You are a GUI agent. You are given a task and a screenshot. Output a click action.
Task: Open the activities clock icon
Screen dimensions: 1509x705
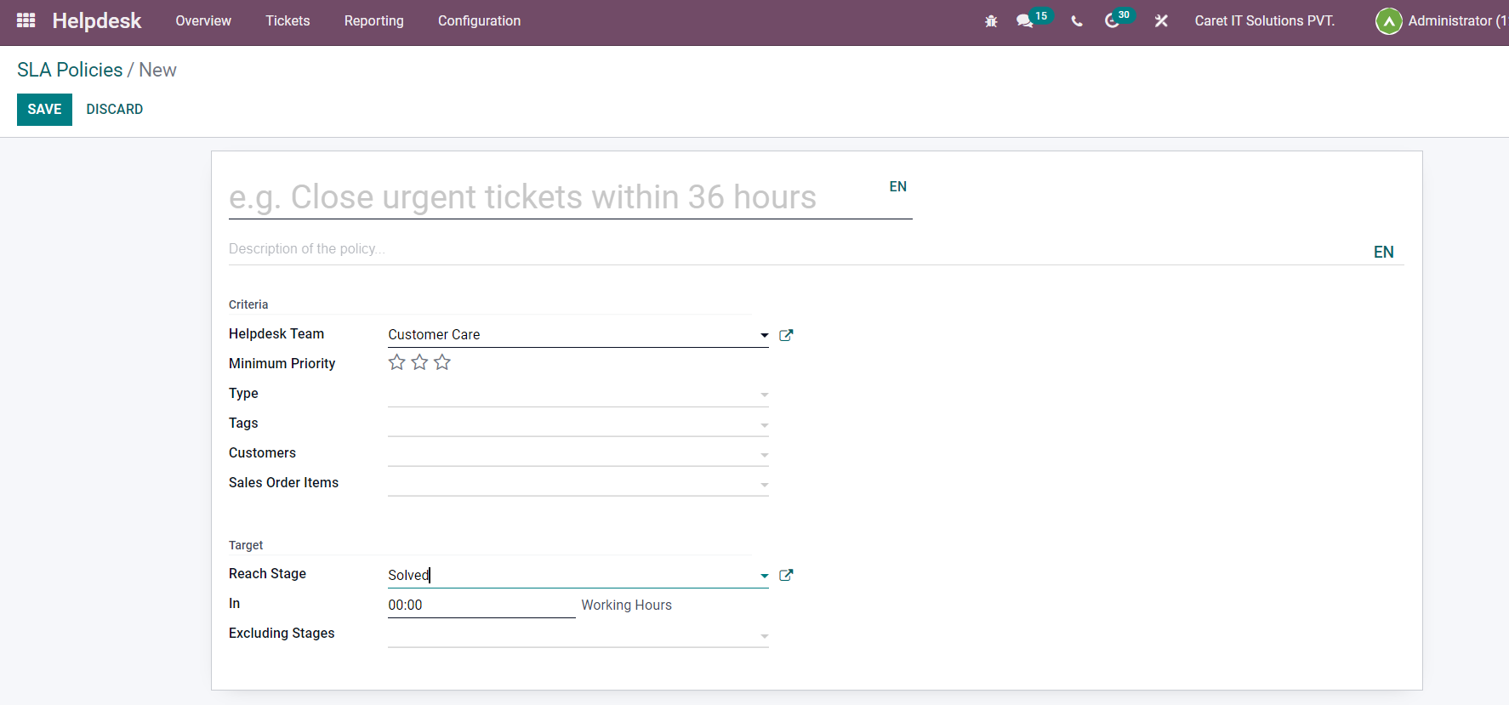[1112, 21]
